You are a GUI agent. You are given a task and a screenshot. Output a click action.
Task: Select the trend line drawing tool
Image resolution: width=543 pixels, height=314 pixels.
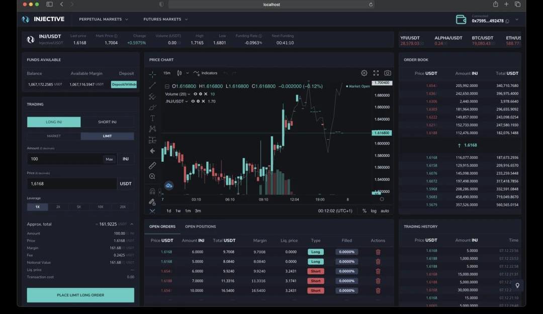(x=152, y=85)
